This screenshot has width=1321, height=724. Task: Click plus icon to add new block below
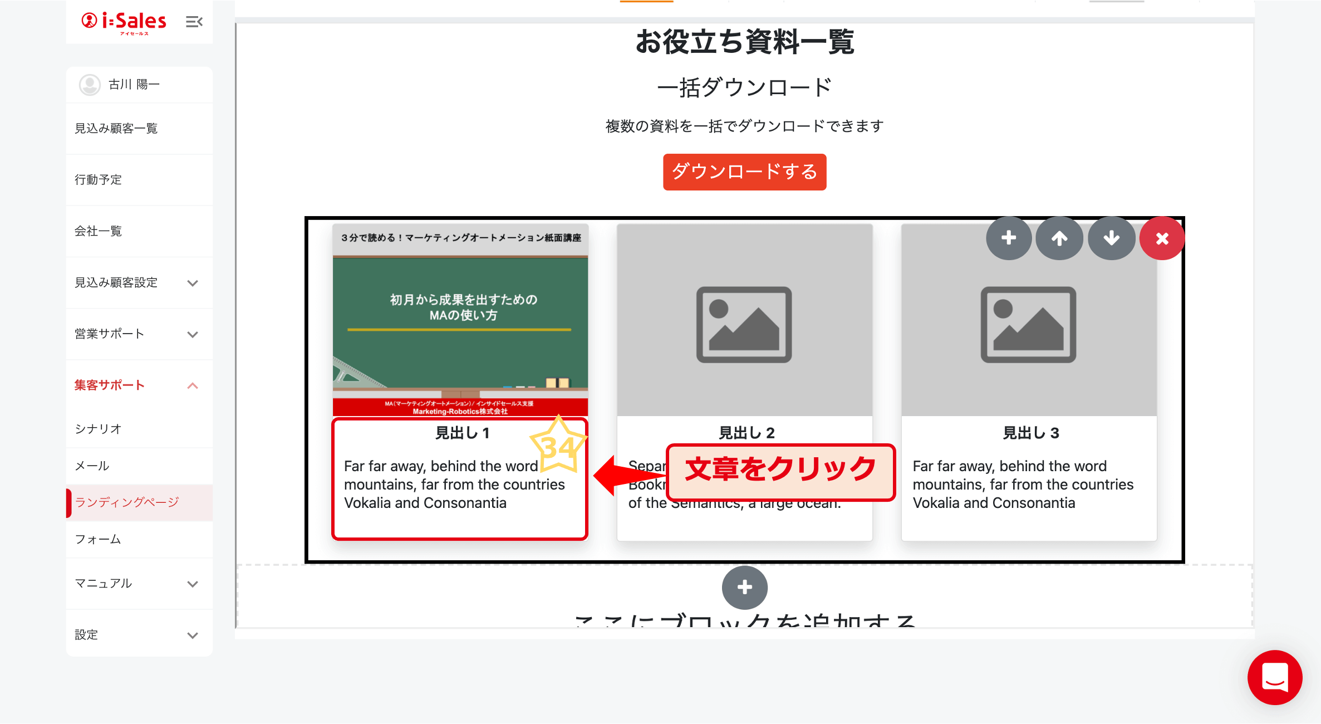pyautogui.click(x=744, y=588)
